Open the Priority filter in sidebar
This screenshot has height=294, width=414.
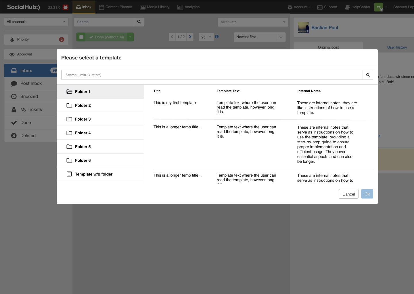[x=36, y=40]
